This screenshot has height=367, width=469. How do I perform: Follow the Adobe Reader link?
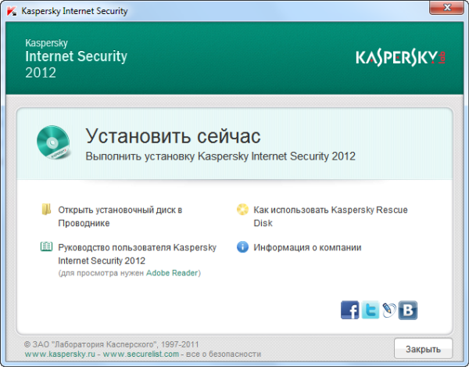172,273
